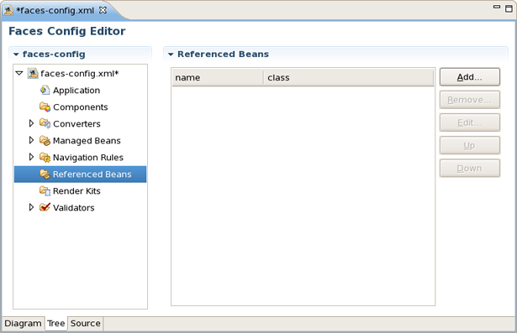517x333 pixels.
Task: Collapse the Referenced Beans section
Action: 171,55
